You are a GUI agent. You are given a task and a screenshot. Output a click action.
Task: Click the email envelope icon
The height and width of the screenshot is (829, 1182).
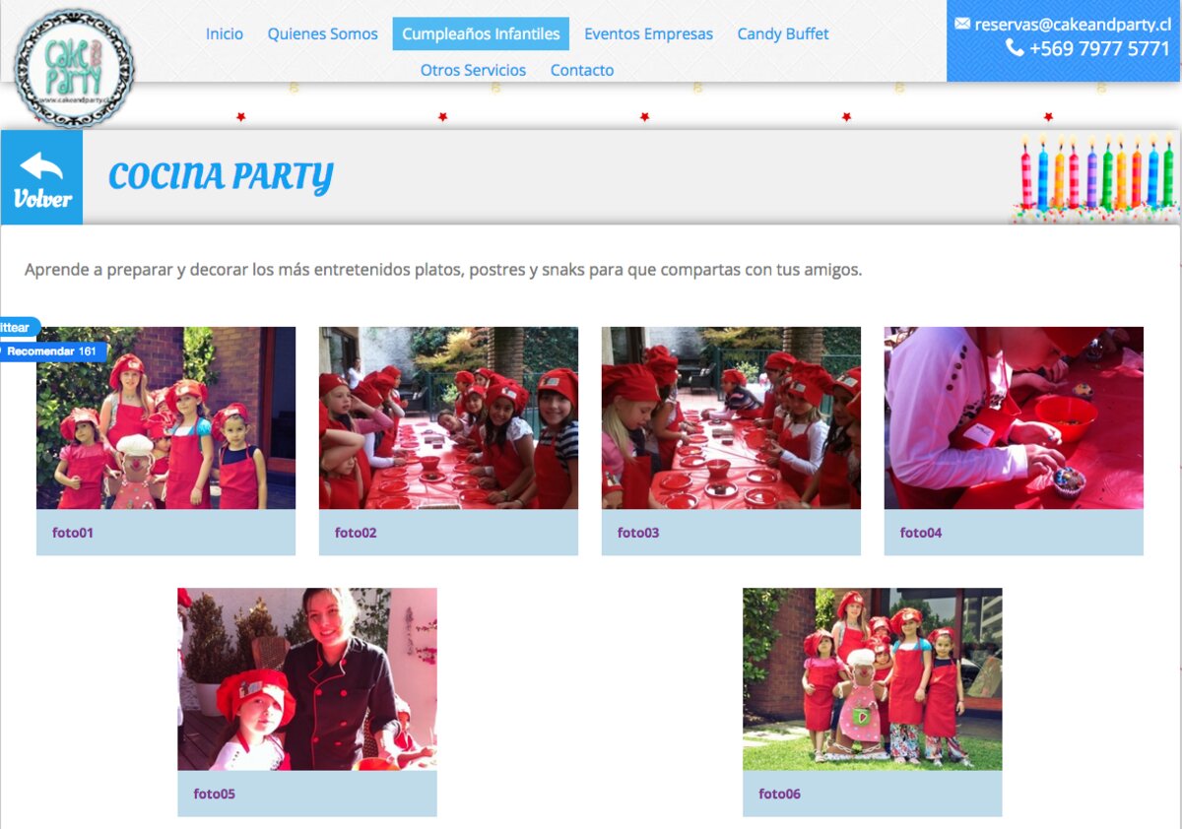tap(962, 24)
